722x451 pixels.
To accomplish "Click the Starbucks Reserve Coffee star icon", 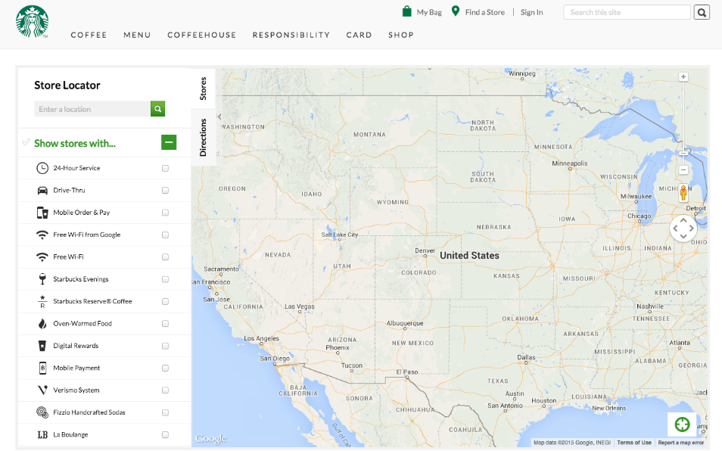I will click(x=42, y=301).
